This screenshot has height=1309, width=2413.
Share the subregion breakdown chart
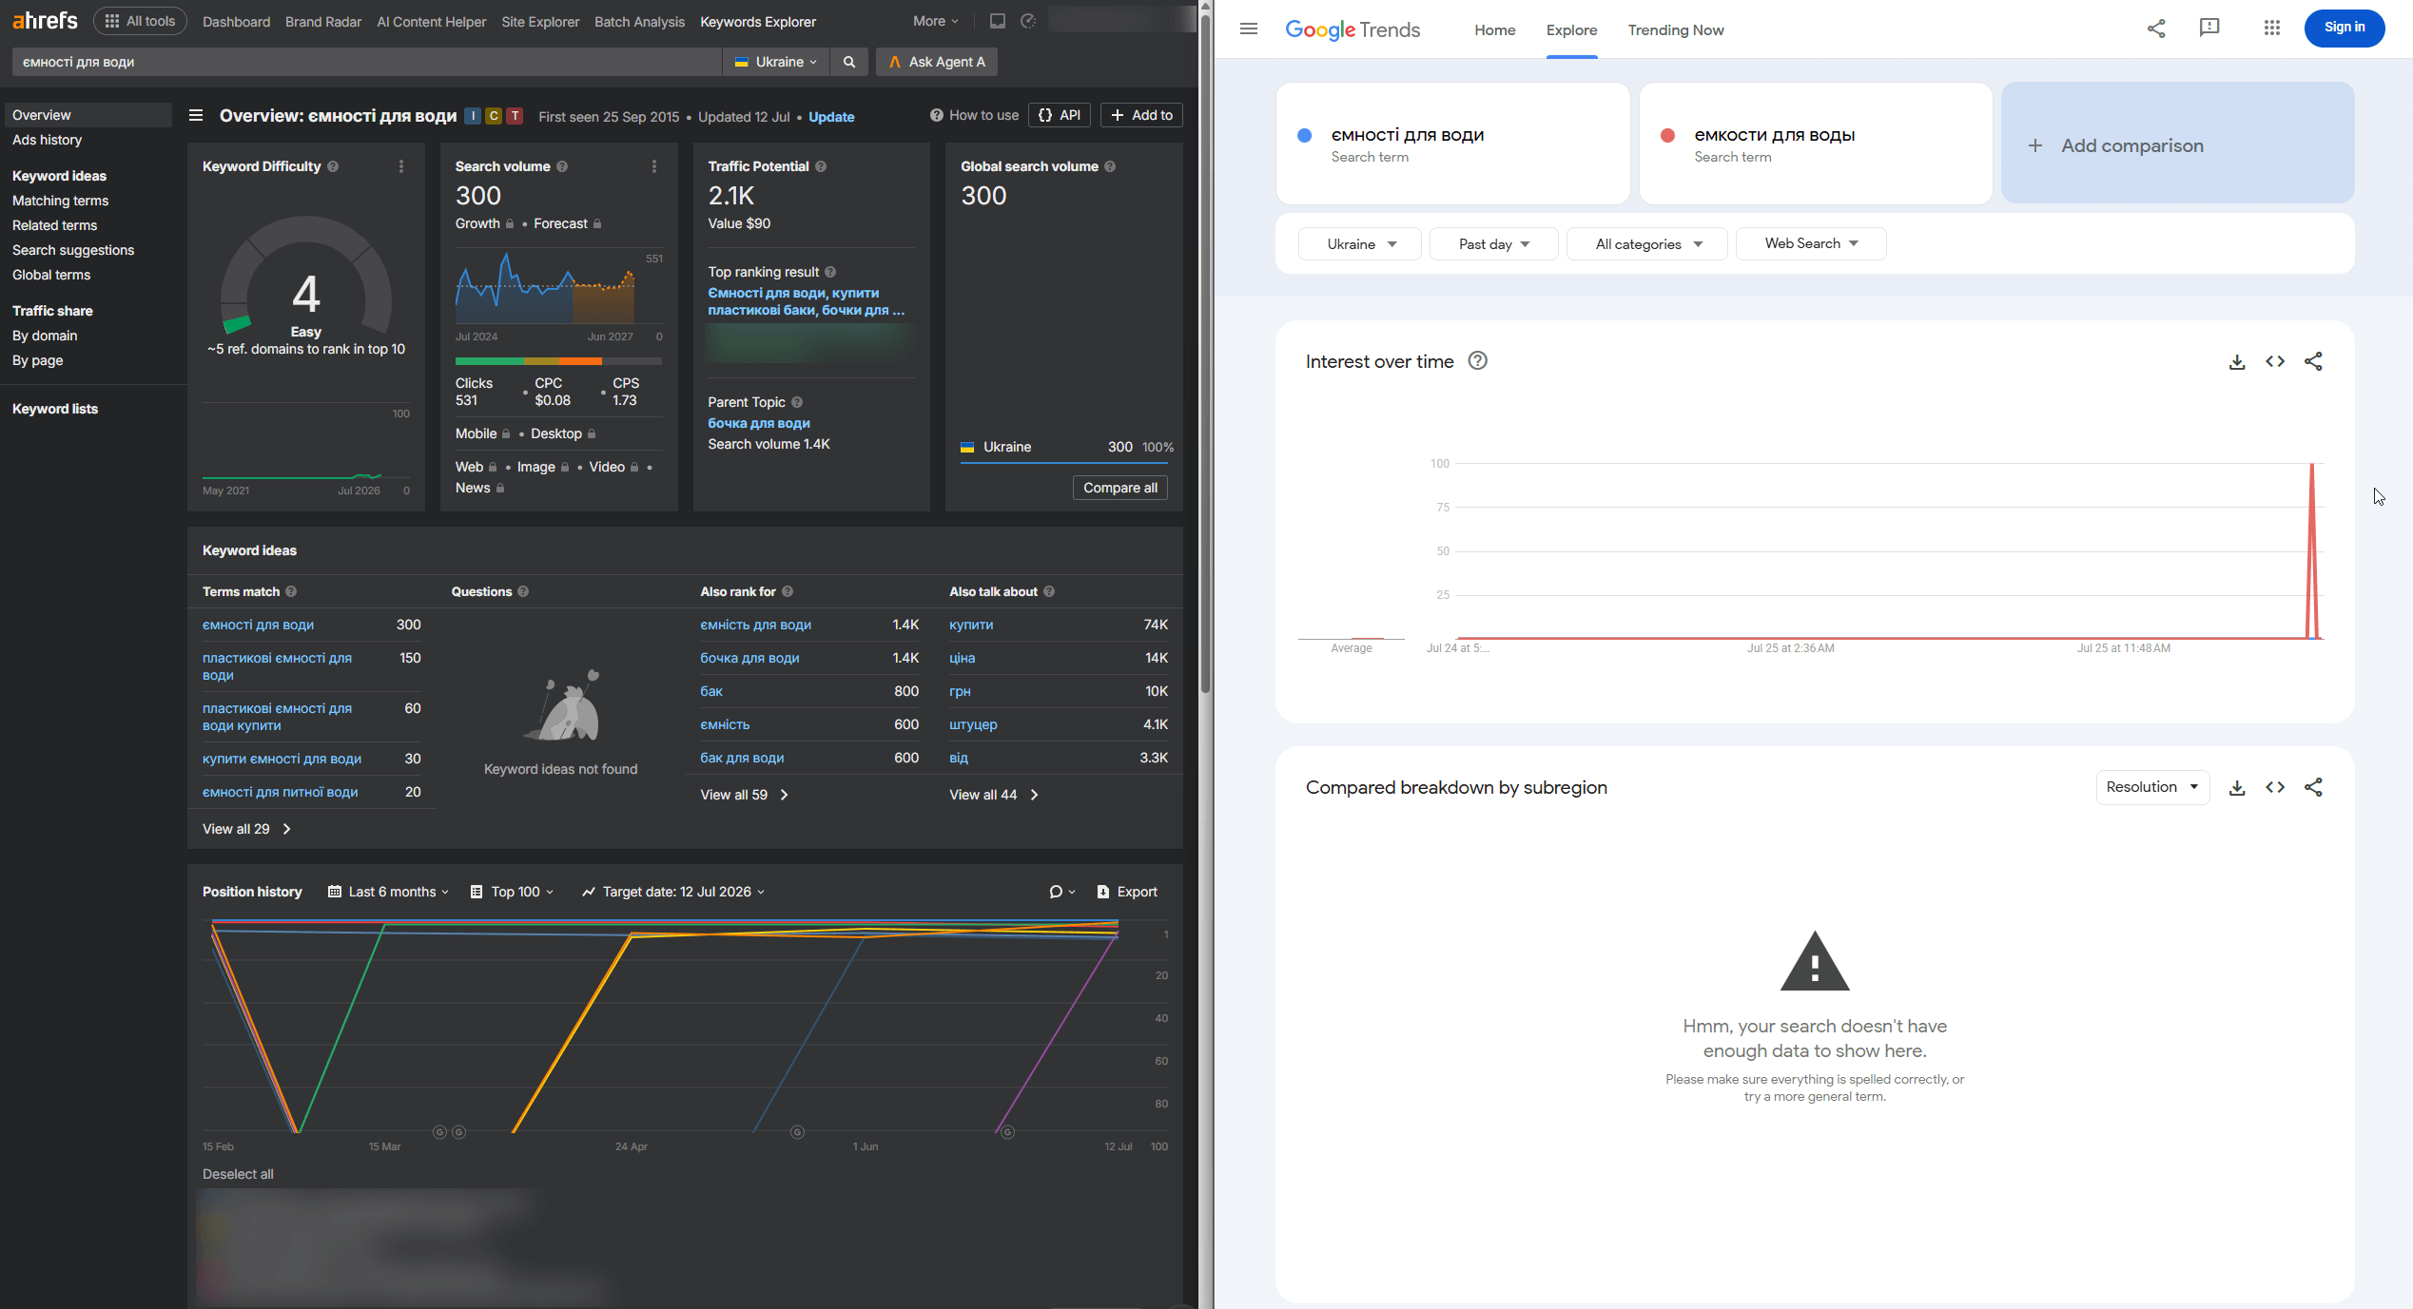coord(2313,788)
